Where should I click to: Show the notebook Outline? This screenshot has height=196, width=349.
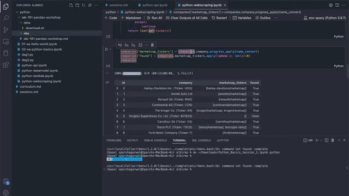263,18
